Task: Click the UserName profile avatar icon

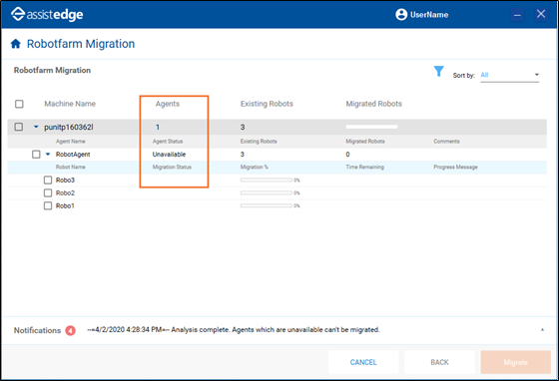Action: click(x=401, y=15)
